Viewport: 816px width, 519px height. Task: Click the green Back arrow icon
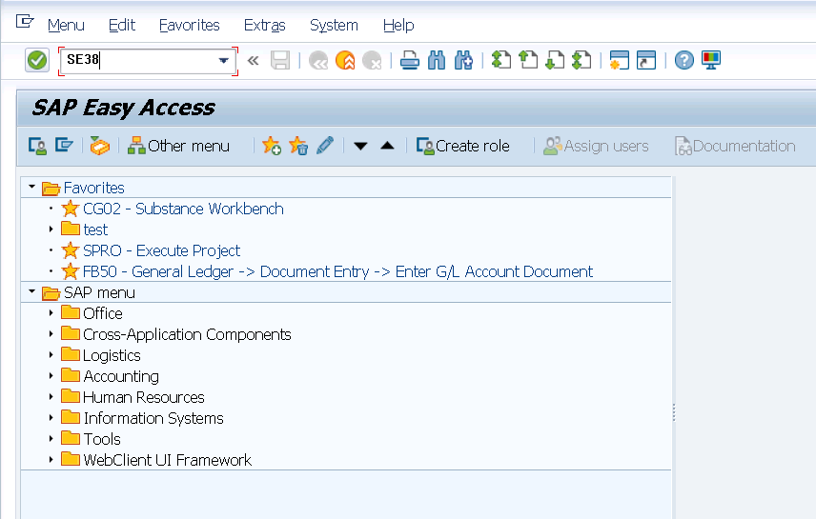click(318, 60)
